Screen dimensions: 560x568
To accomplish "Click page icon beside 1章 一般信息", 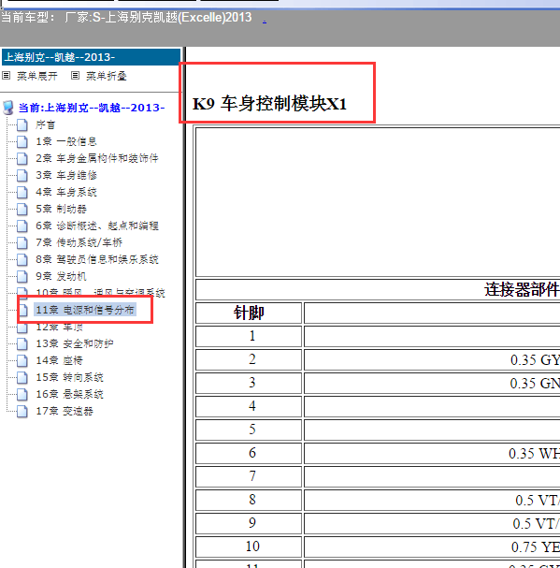I will click(22, 141).
